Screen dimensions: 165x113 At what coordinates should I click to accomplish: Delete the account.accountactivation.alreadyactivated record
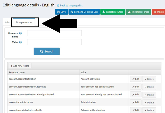(x=149, y=95)
